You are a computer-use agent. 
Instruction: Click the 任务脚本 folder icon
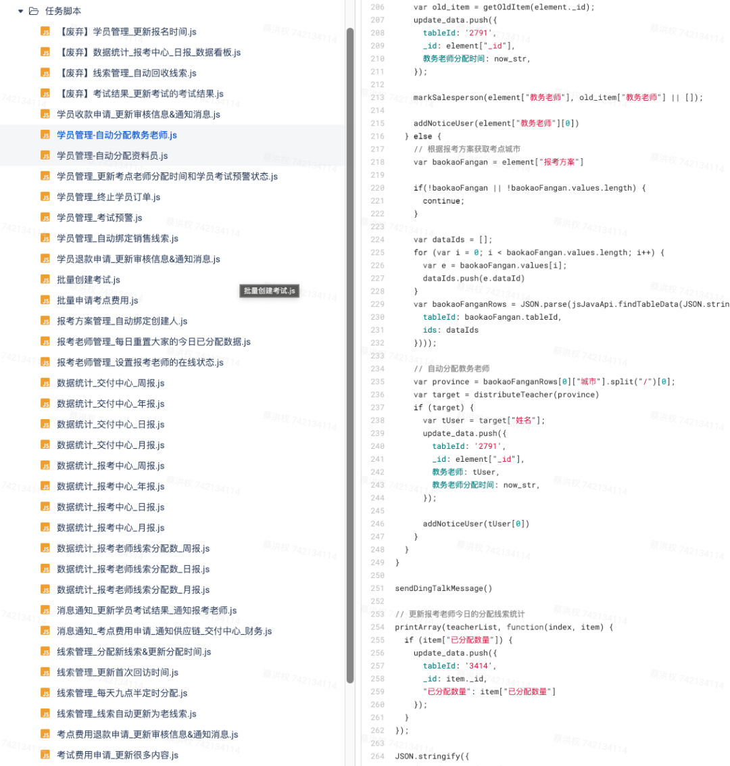[x=34, y=11]
